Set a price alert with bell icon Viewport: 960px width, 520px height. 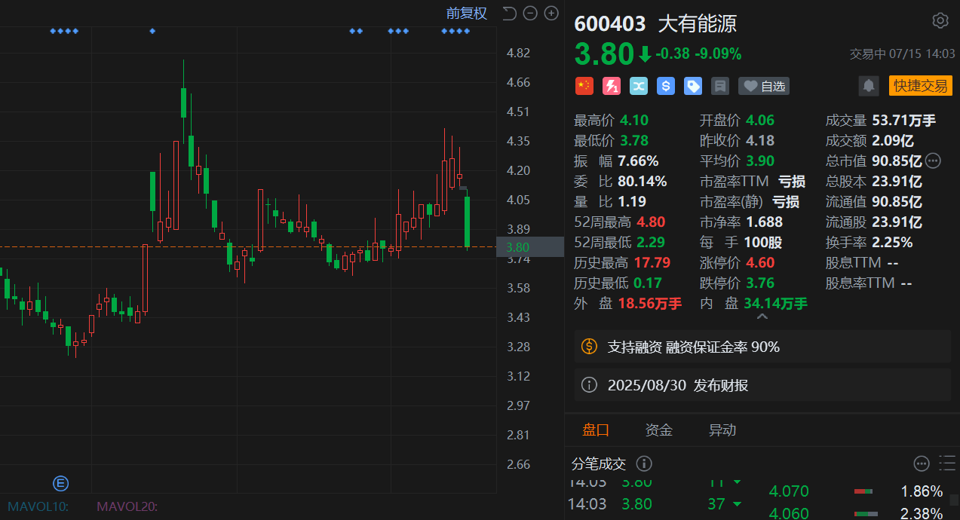pos(869,86)
